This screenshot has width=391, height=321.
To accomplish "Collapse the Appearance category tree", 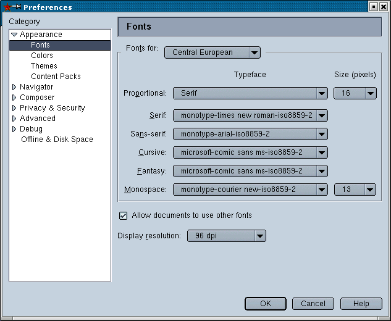I will [x=14, y=35].
